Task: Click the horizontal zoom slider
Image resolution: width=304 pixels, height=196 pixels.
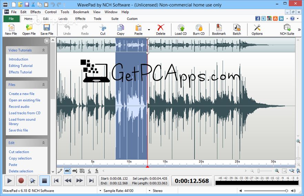Action: (265, 171)
